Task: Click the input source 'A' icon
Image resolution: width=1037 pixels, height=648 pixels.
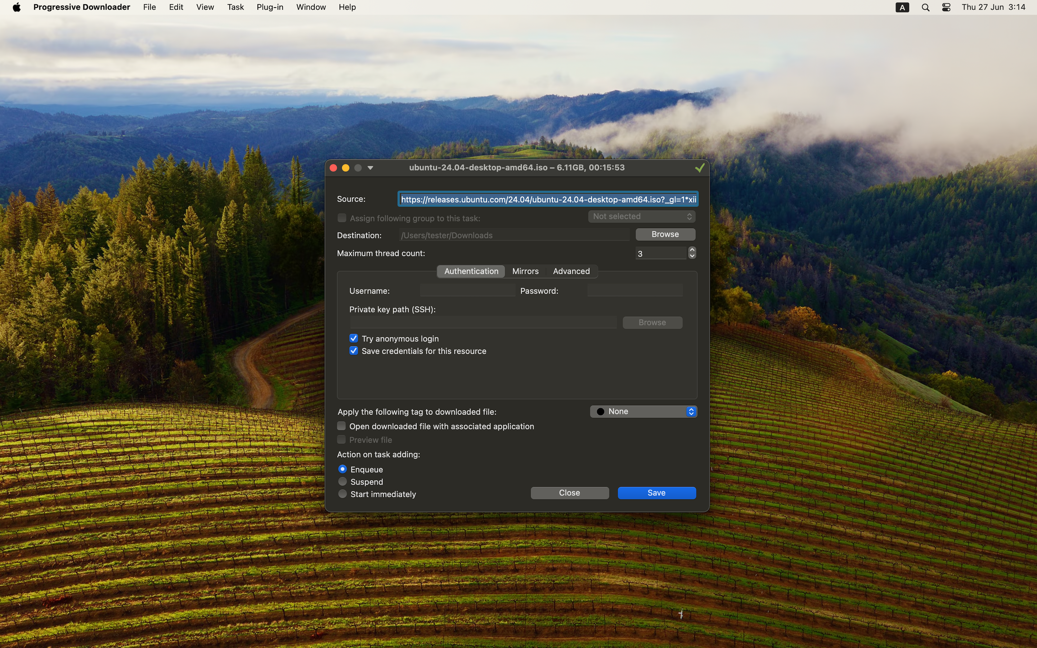Action: pyautogui.click(x=902, y=7)
